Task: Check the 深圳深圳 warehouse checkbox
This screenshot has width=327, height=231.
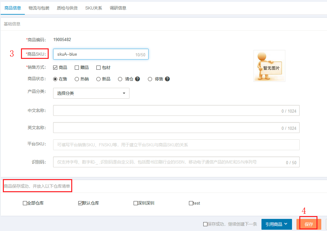Action: [x=136, y=203]
